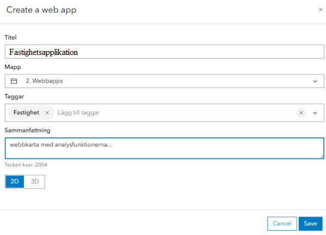The image size is (326, 235).
Task: Open the Taggar suggestions chevron
Action: [315, 112]
